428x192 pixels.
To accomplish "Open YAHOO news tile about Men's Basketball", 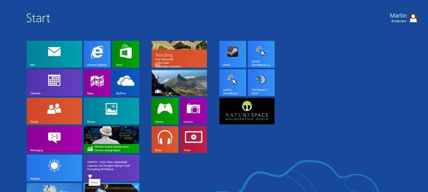I will [x=111, y=168].
